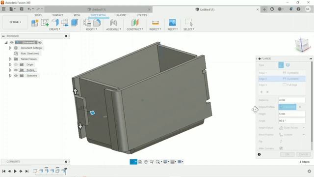Switch to the Mesh tab
The image size is (314, 177).
coord(77,15)
